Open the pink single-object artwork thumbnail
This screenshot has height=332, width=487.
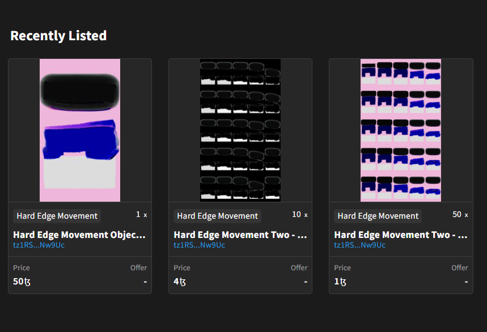[80, 130]
